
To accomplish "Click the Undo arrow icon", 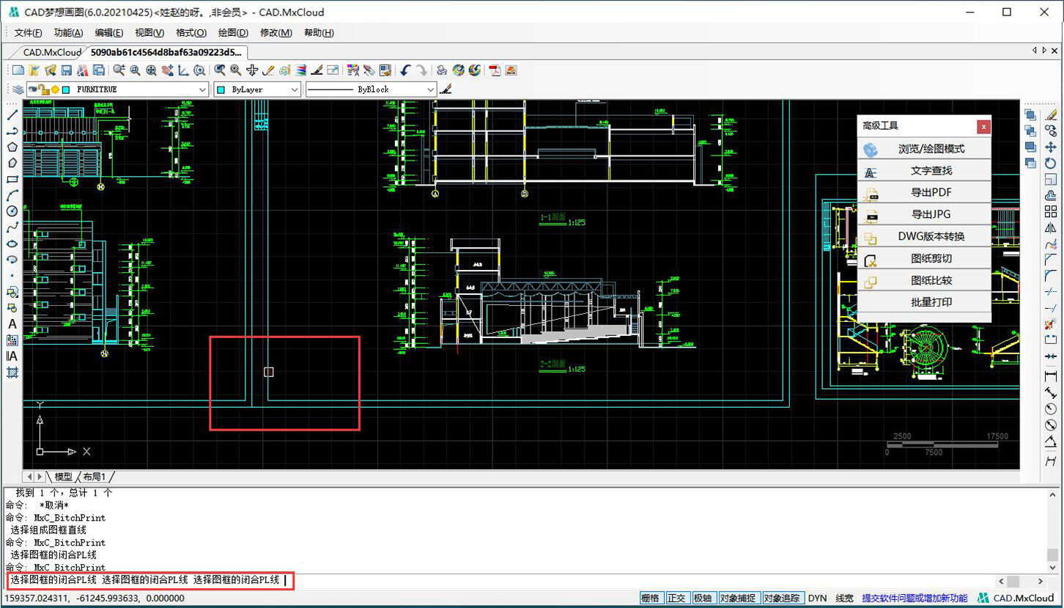I will [404, 70].
